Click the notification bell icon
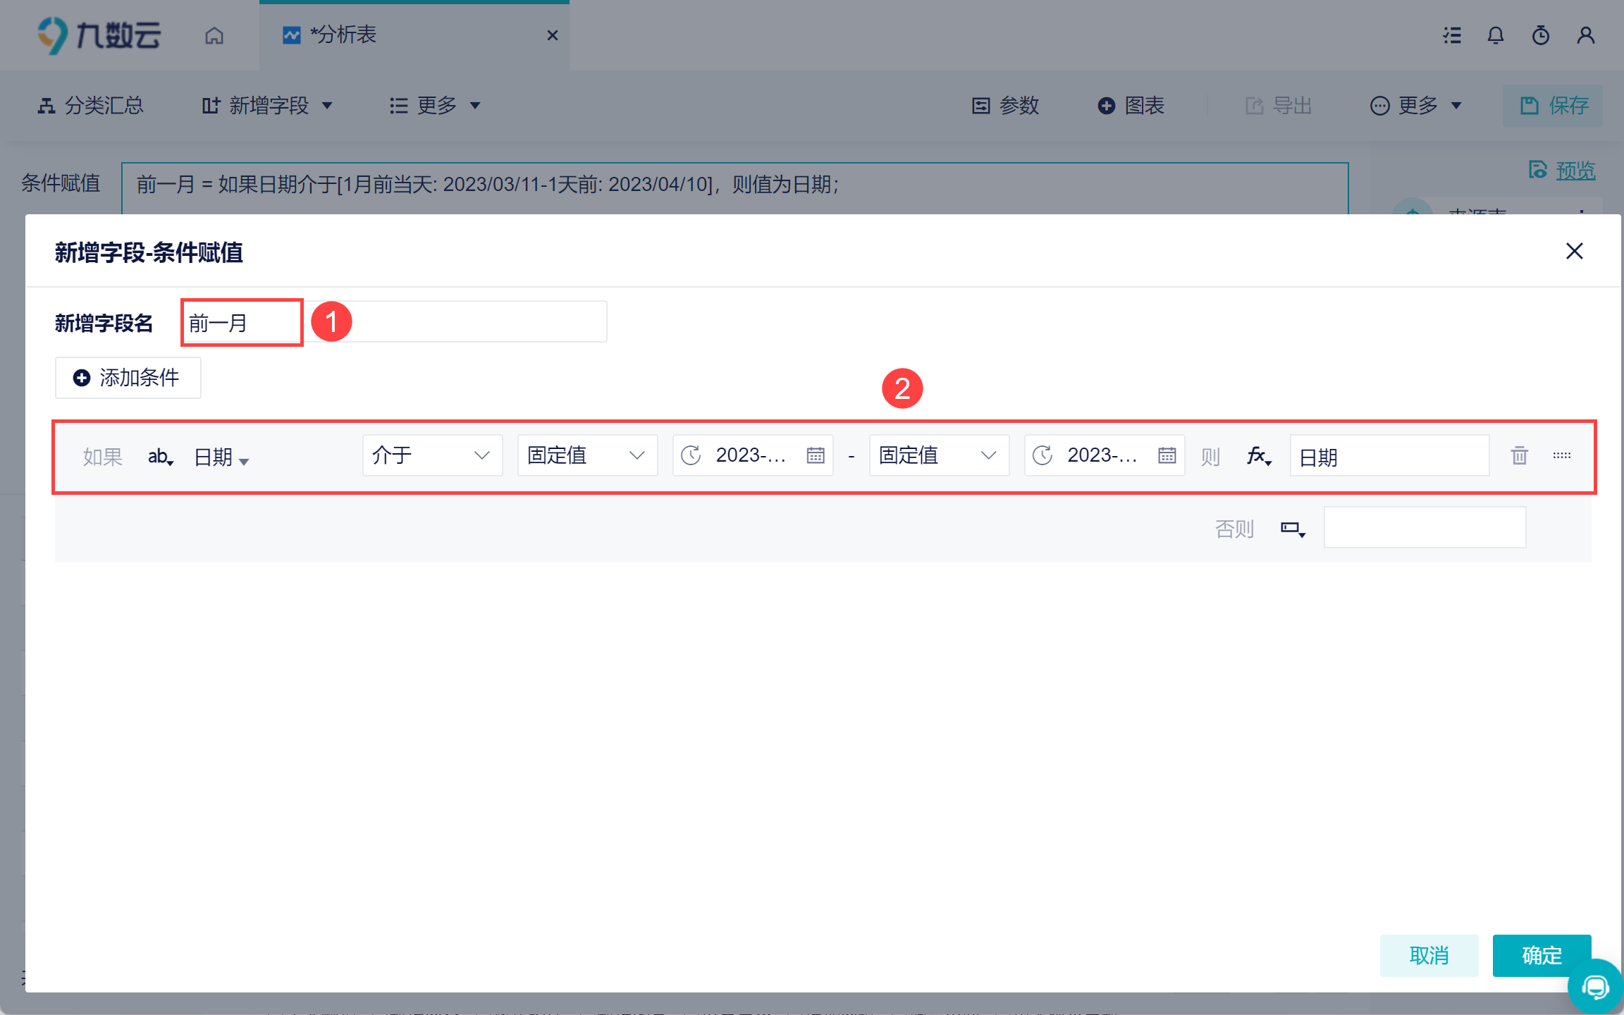The width and height of the screenshot is (1624, 1015). click(1495, 35)
